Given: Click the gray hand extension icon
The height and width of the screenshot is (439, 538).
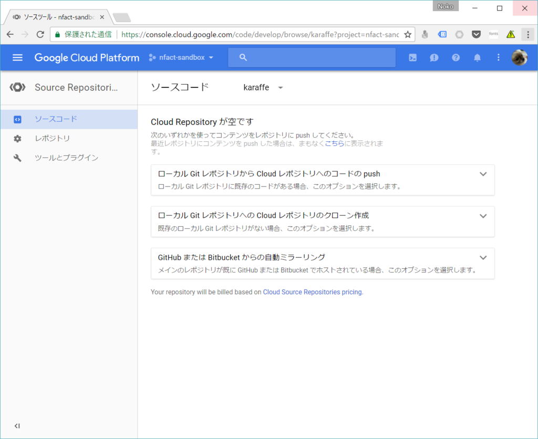Looking at the screenshot, I should [425, 34].
